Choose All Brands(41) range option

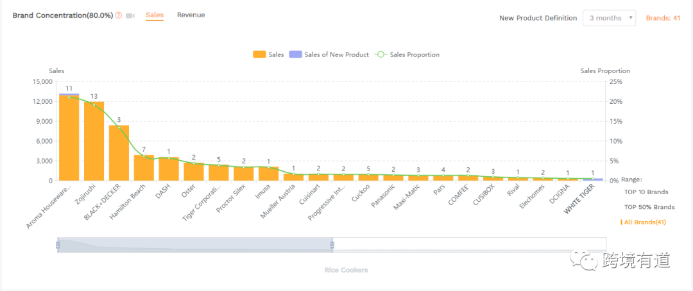point(644,222)
